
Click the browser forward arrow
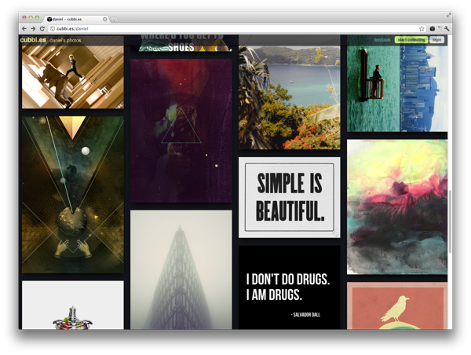[x=32, y=28]
